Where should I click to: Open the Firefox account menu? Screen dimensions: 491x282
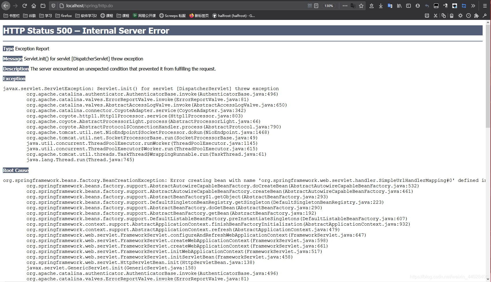pyautogui.click(x=418, y=6)
